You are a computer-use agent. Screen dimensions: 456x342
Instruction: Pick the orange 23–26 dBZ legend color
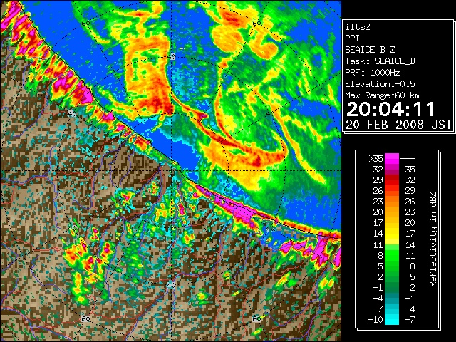coord(392,202)
